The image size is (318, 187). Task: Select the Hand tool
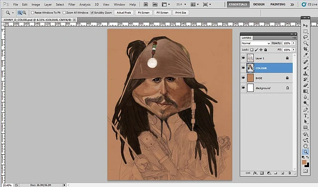coord(306,146)
